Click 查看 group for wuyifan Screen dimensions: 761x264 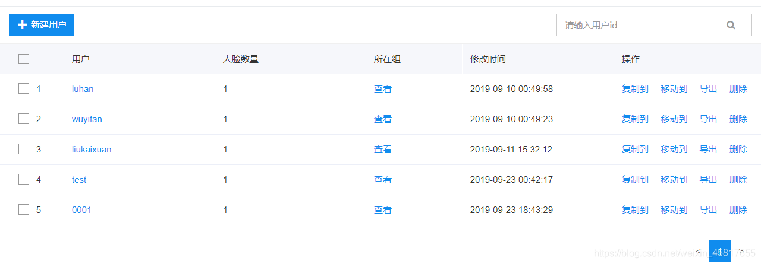(x=383, y=119)
